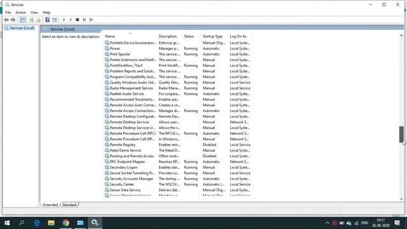
Task: Click the Services gears icon in taskbar
Action: click(95, 223)
